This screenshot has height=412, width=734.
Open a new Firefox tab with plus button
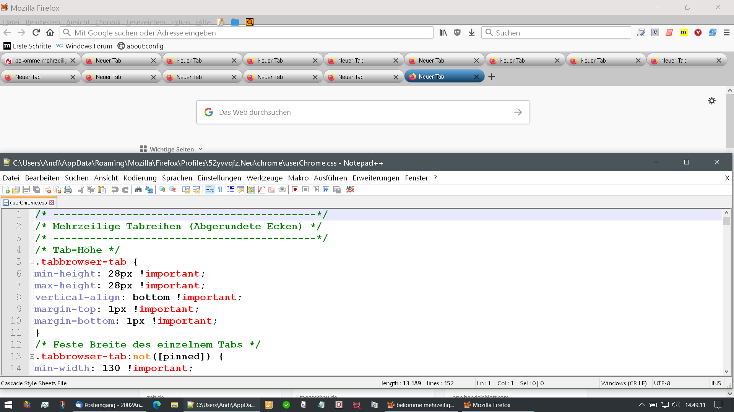pos(492,77)
